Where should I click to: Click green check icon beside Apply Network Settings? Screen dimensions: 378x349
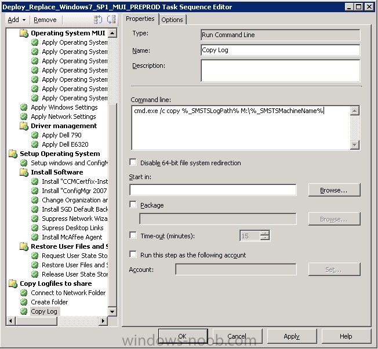[x=24, y=117]
